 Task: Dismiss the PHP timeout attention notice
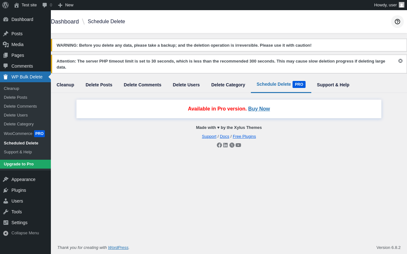point(400,61)
